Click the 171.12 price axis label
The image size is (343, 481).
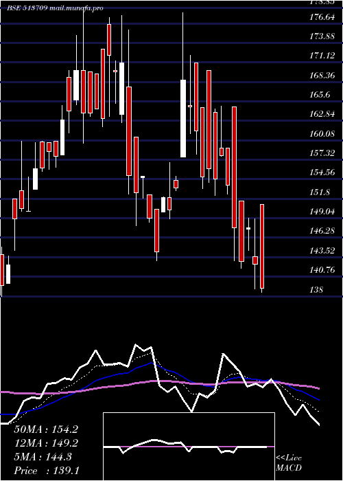(322, 56)
